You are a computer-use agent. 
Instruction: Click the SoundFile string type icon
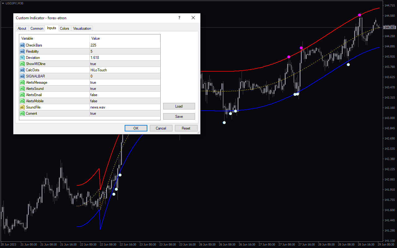22,107
